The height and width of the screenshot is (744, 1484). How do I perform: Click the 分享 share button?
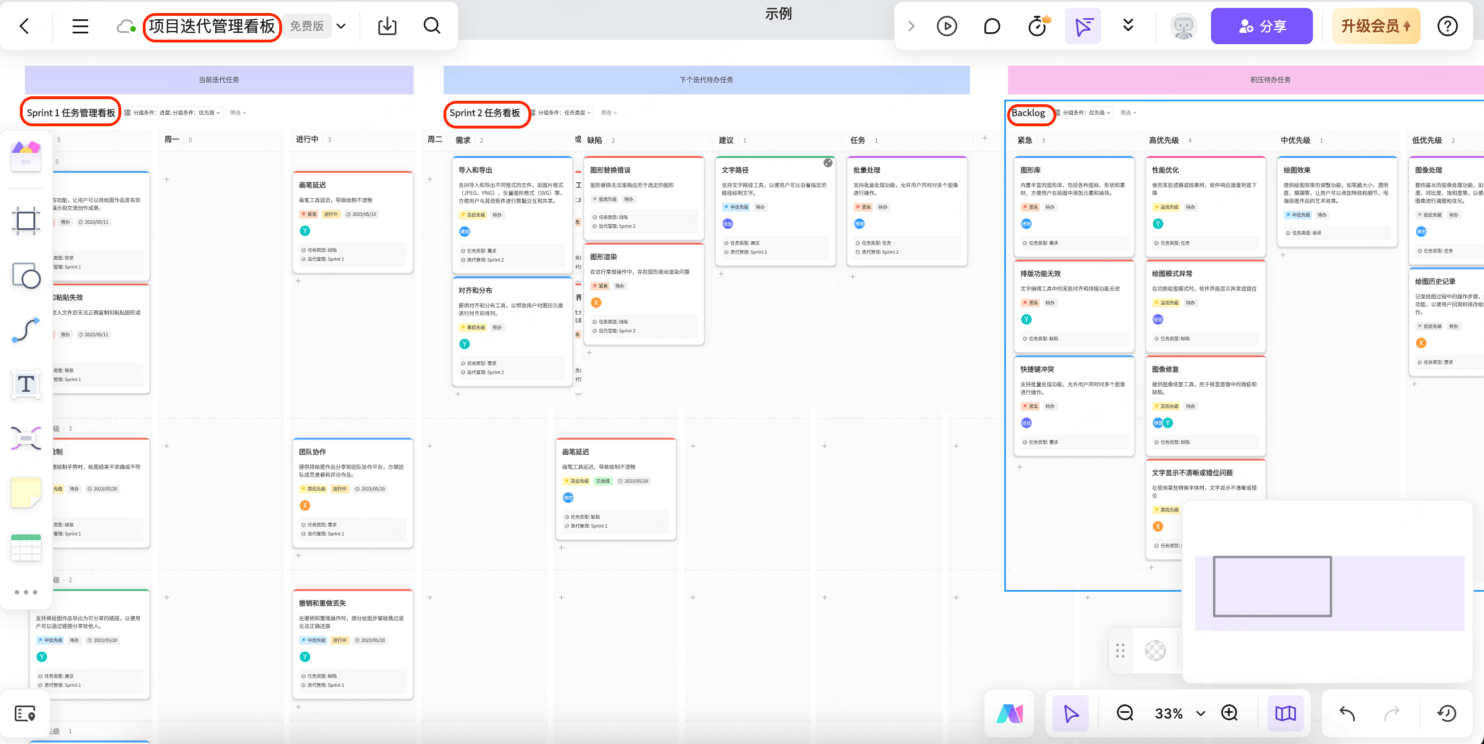1261,27
